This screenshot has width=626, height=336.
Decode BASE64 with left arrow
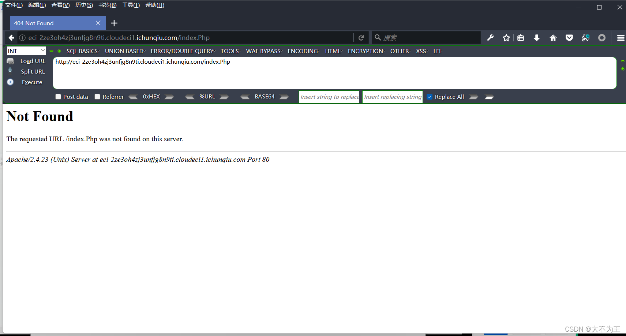click(245, 97)
